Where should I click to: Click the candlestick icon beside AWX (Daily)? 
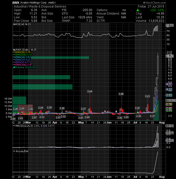pos(14,50)
